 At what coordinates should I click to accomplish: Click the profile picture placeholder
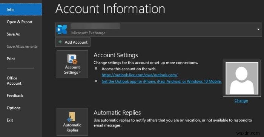click(242, 78)
